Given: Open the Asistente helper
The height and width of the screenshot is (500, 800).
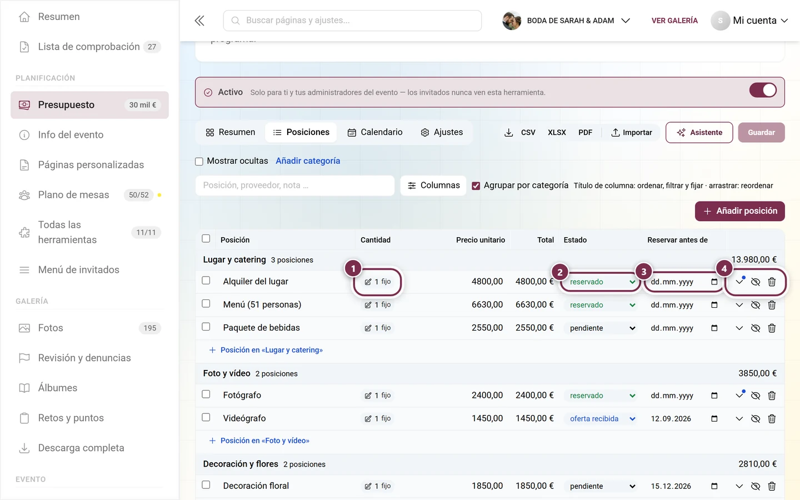Looking at the screenshot, I should (699, 132).
